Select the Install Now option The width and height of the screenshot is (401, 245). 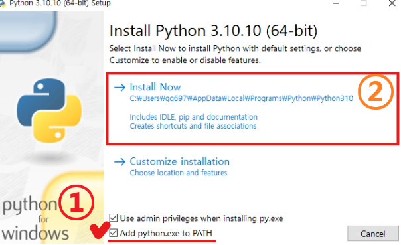click(x=155, y=87)
